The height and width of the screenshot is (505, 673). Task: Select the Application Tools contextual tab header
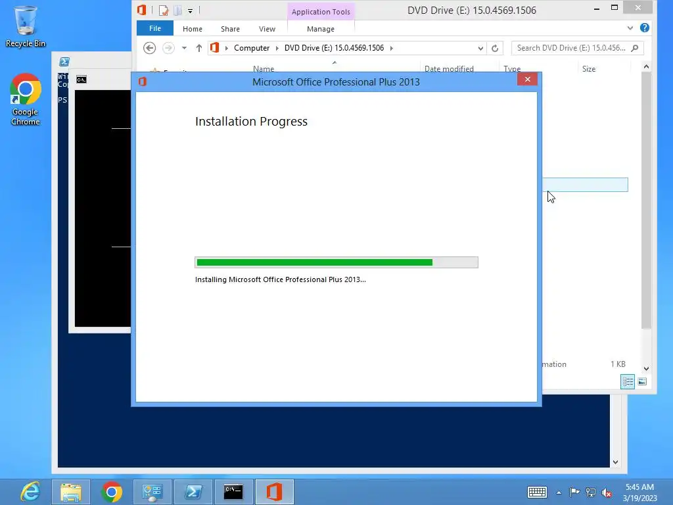tap(321, 12)
